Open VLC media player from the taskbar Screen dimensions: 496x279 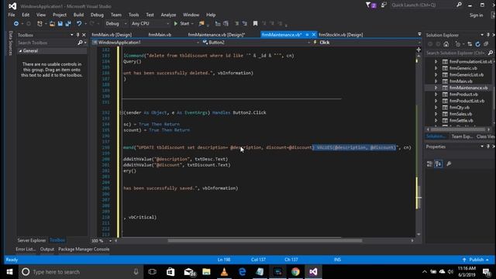pyautogui.click(x=224, y=272)
